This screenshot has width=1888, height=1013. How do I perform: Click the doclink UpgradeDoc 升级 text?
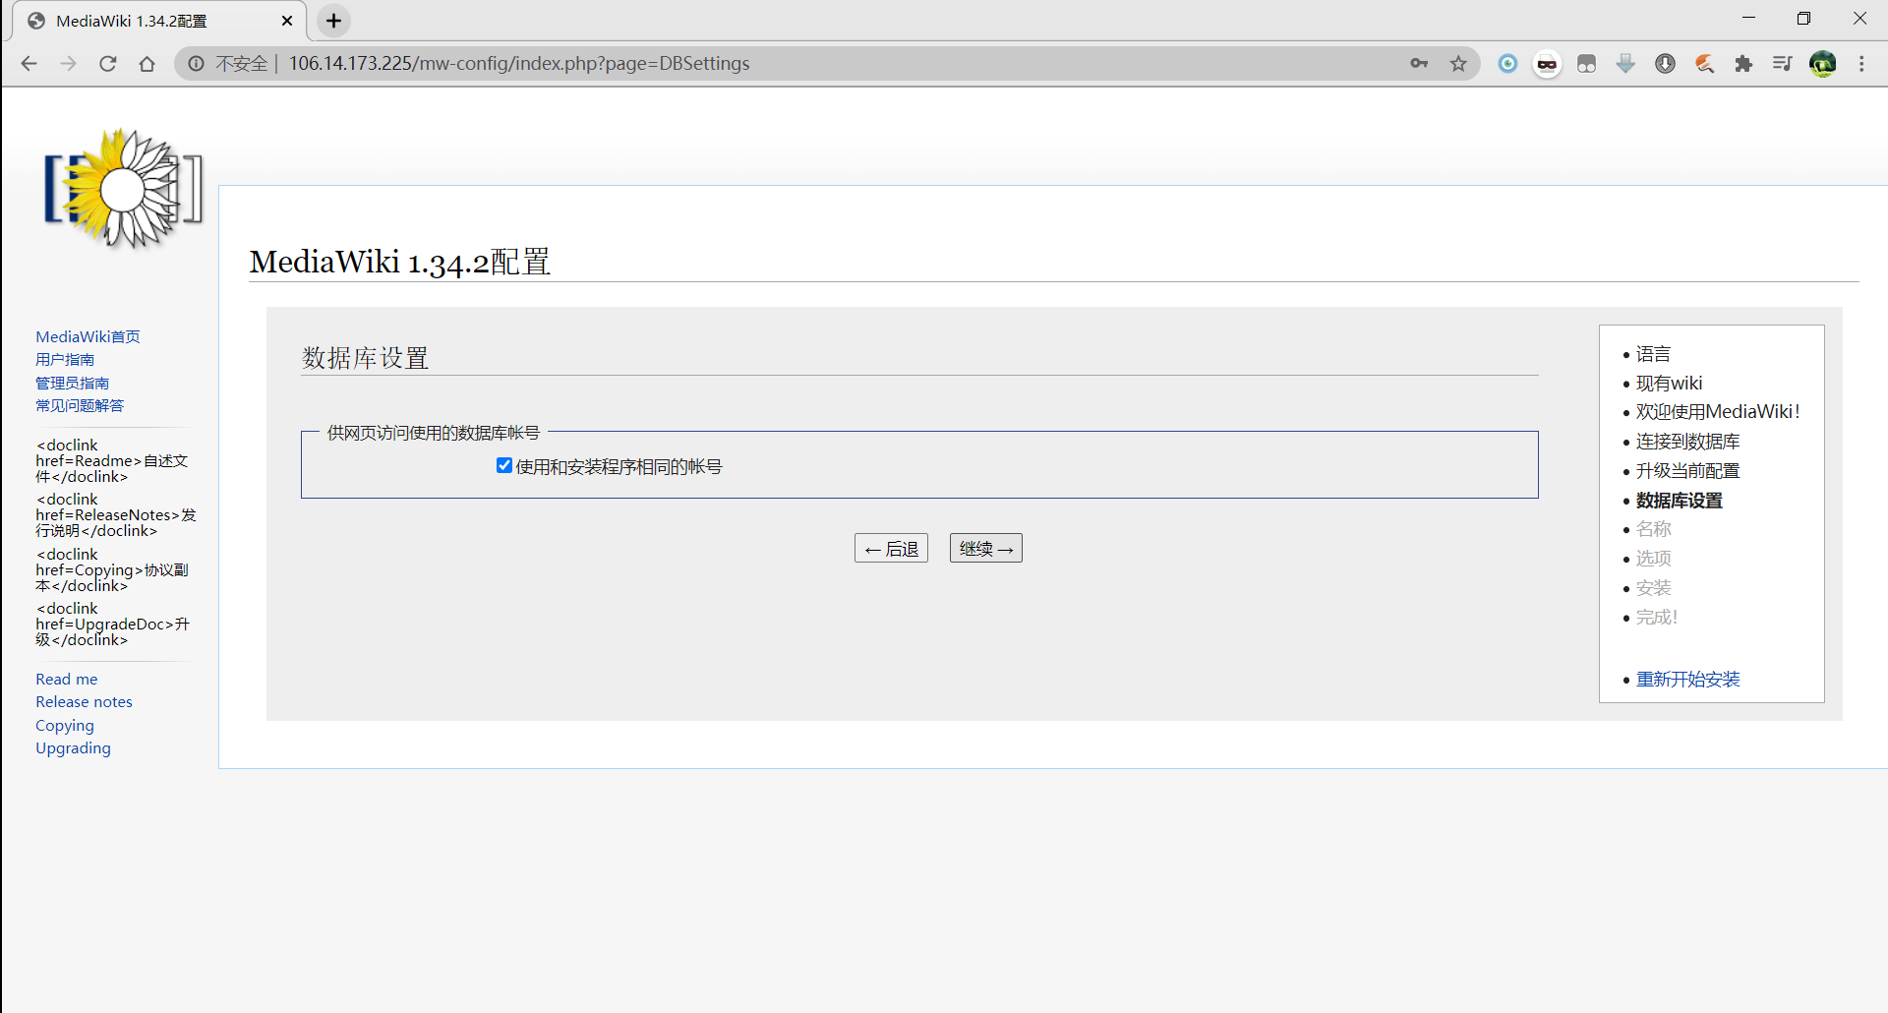[x=112, y=625]
